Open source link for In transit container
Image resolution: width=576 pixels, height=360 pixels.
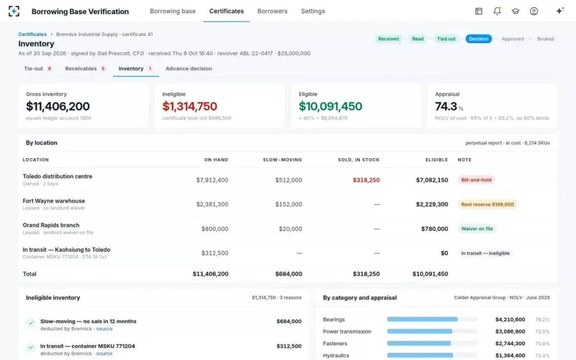(x=104, y=353)
